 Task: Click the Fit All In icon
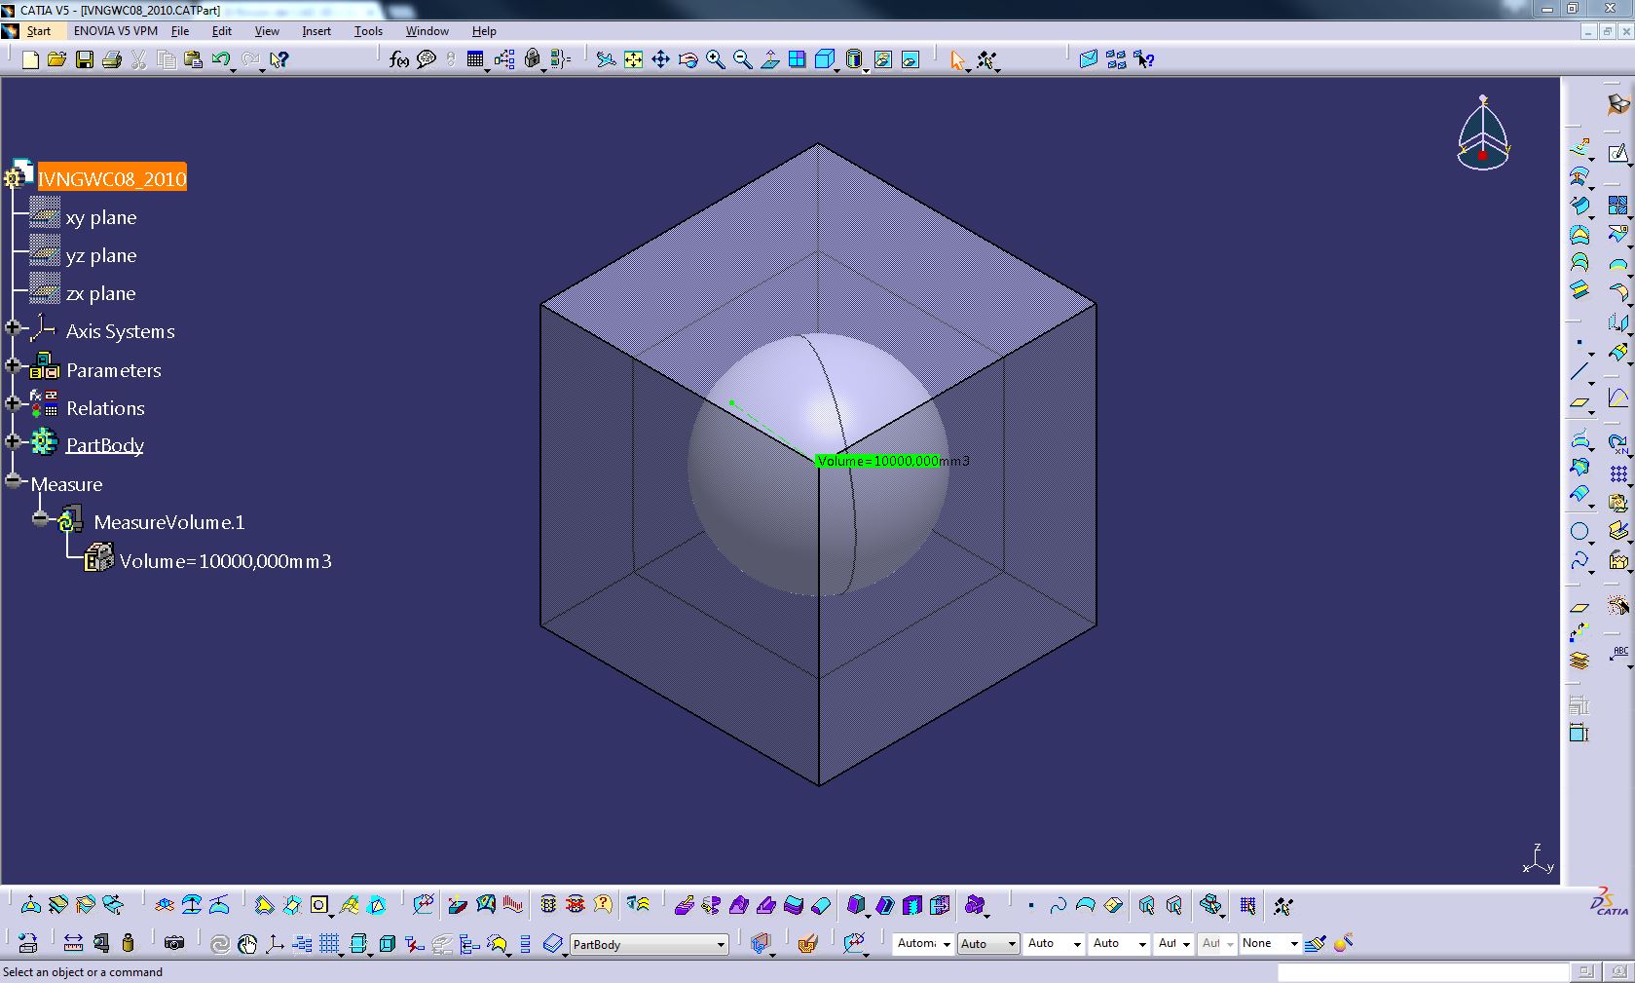[x=633, y=59]
